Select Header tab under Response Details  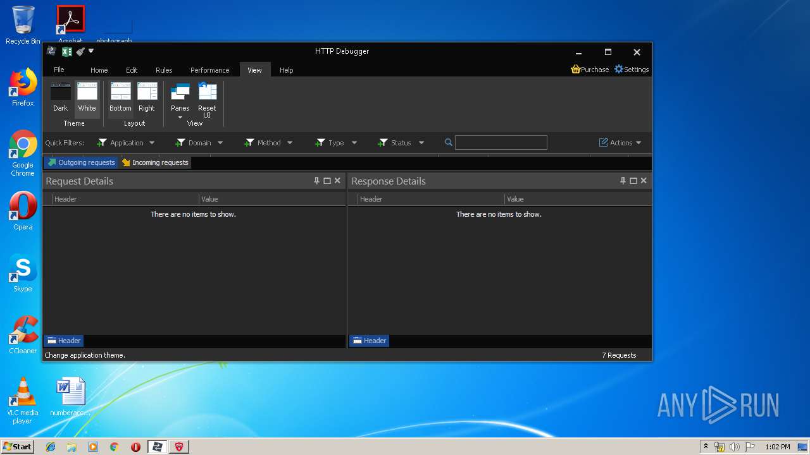pyautogui.click(x=369, y=341)
